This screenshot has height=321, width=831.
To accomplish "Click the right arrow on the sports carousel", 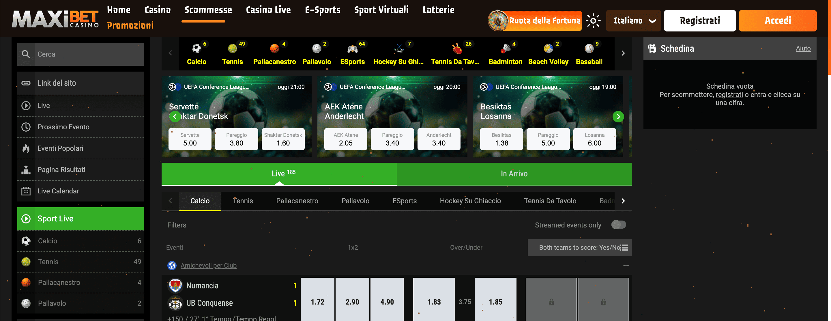I will click(x=623, y=53).
